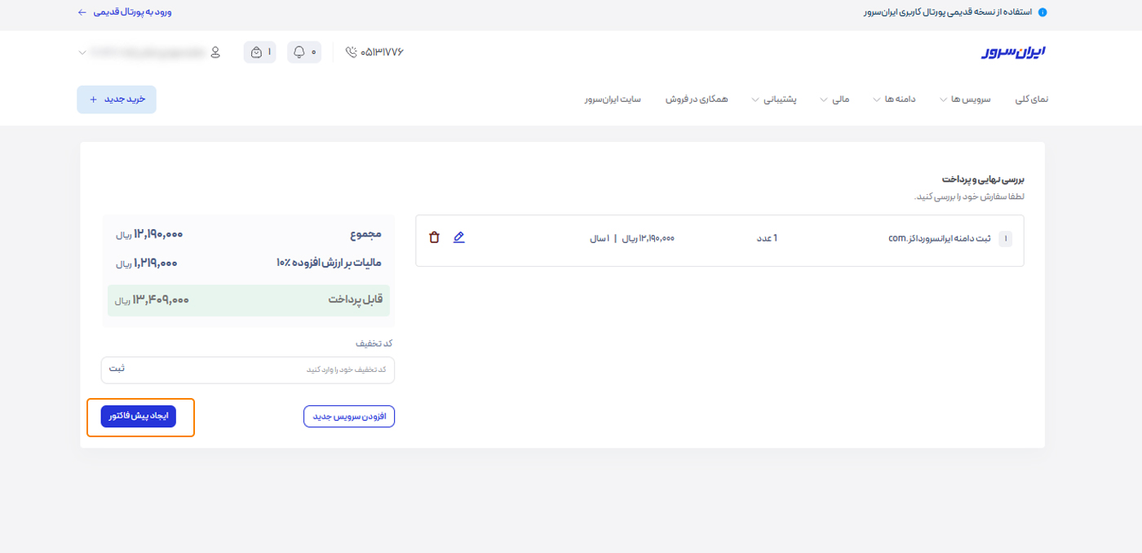Click the user profile icon in the header
The width and height of the screenshot is (1142, 553).
click(215, 51)
